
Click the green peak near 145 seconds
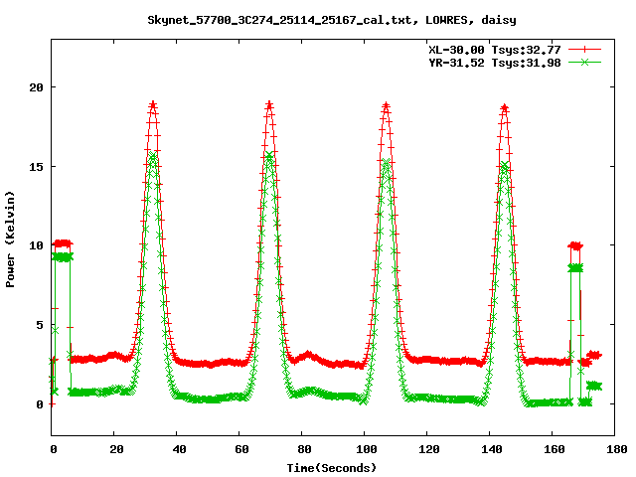click(504, 165)
